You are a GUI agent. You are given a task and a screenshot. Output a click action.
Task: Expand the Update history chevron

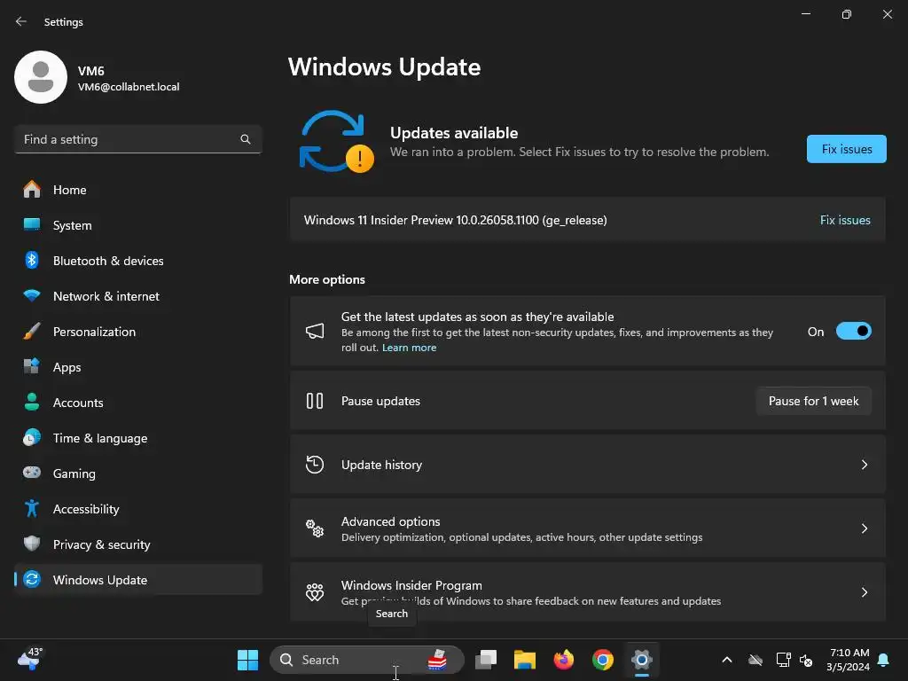pyautogui.click(x=865, y=465)
